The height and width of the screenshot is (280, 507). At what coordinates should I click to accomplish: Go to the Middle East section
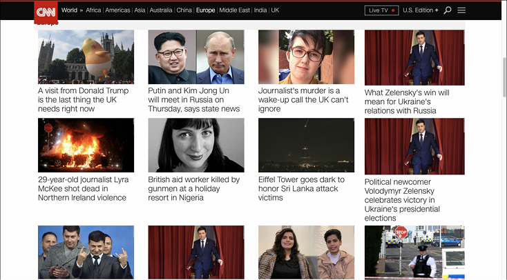(234, 10)
